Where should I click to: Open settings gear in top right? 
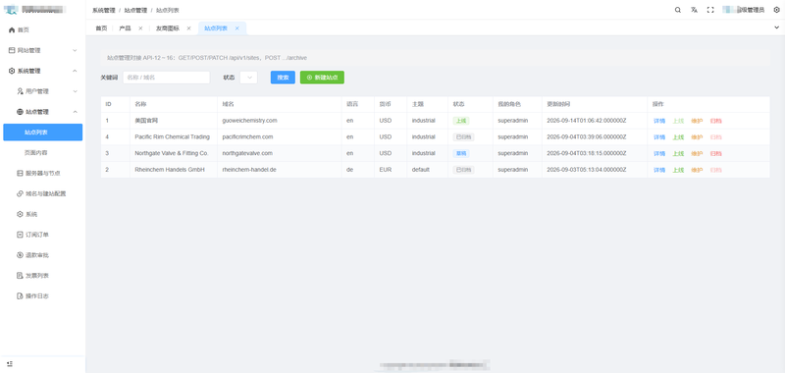click(776, 10)
